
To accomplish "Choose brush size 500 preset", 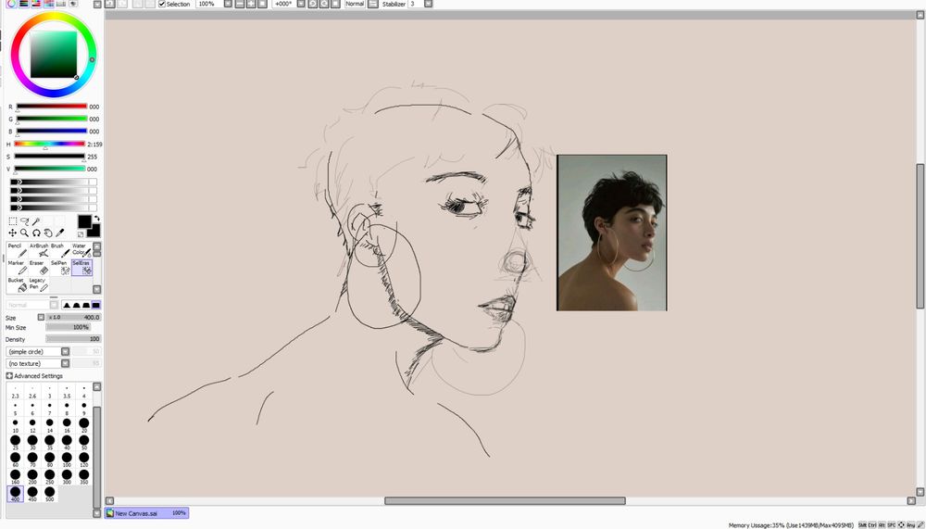I will coord(49,494).
